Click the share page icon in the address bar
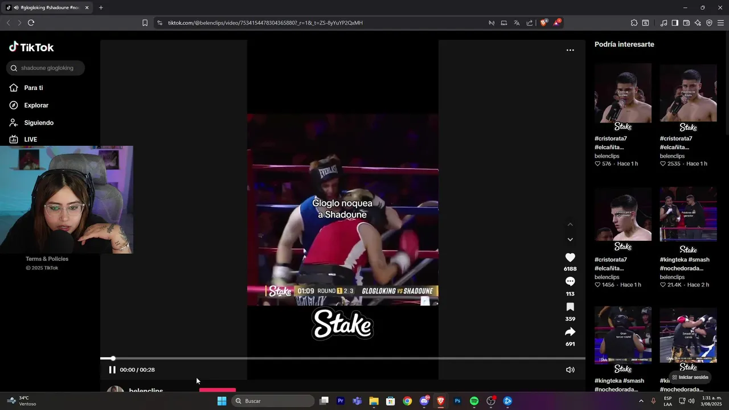This screenshot has height=410, width=729. pos(530,23)
